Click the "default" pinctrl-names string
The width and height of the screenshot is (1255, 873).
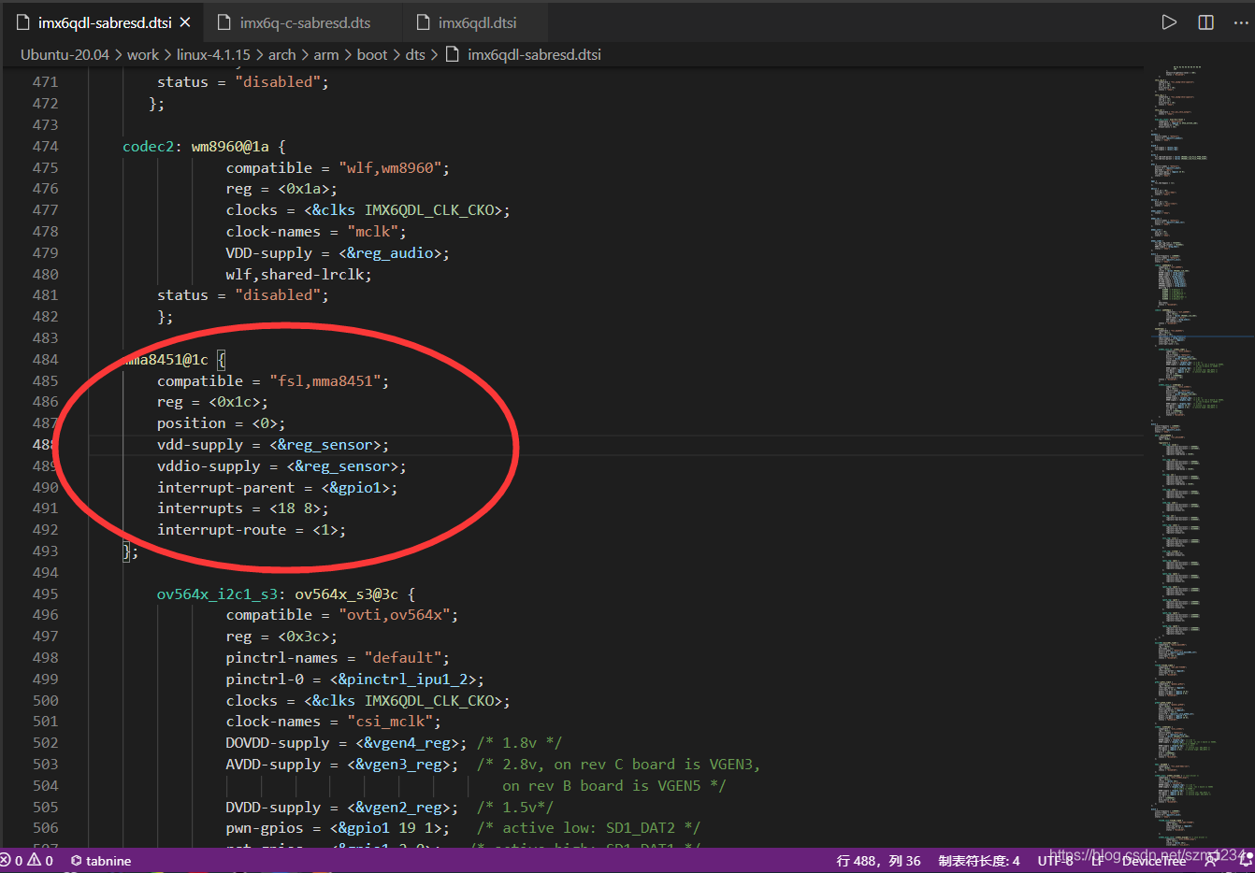coord(402,658)
